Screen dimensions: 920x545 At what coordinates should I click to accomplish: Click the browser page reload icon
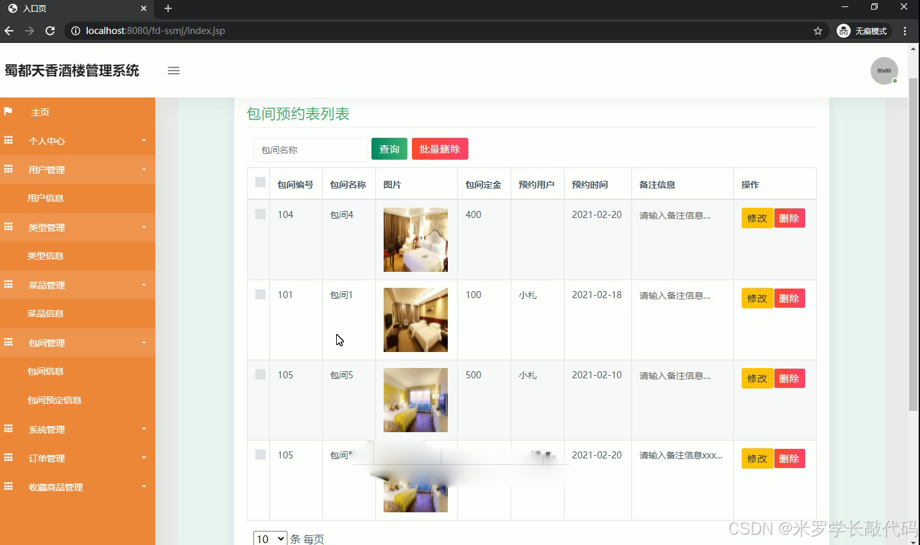(x=49, y=30)
